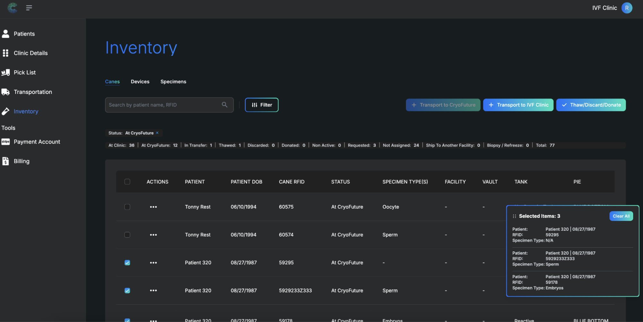Switch to the Specimens tab
This screenshot has width=643, height=322.
coord(173,81)
